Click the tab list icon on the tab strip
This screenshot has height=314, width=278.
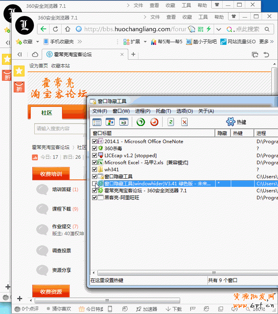255,55
